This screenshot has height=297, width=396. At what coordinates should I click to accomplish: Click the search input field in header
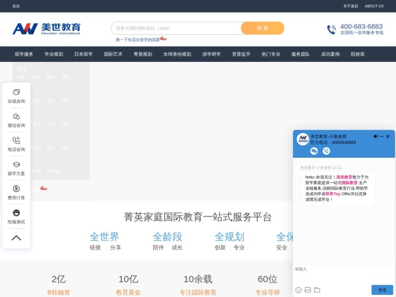[175, 28]
